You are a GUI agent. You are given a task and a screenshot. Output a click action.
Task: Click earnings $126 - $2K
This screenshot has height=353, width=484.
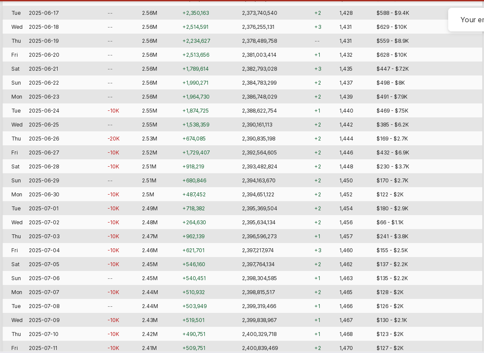(x=390, y=306)
